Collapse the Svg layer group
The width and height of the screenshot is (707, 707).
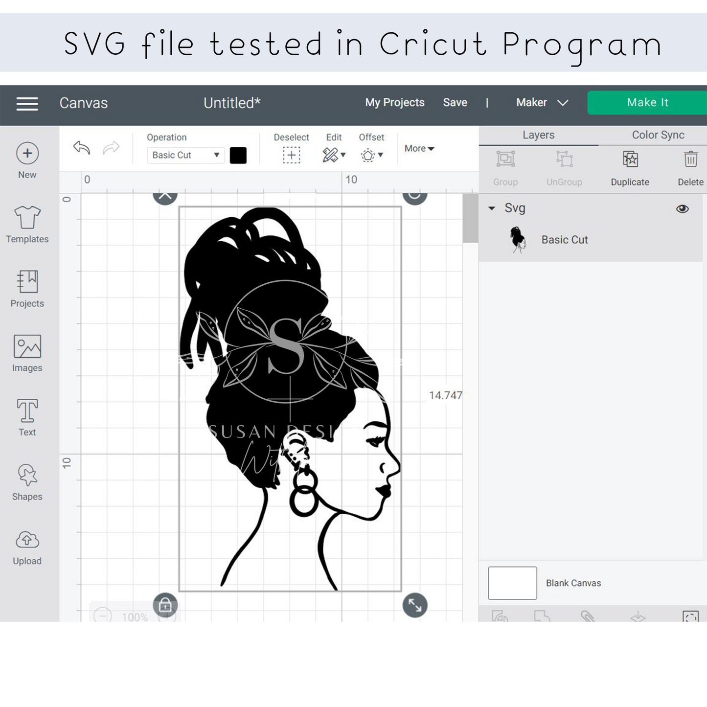click(x=492, y=208)
